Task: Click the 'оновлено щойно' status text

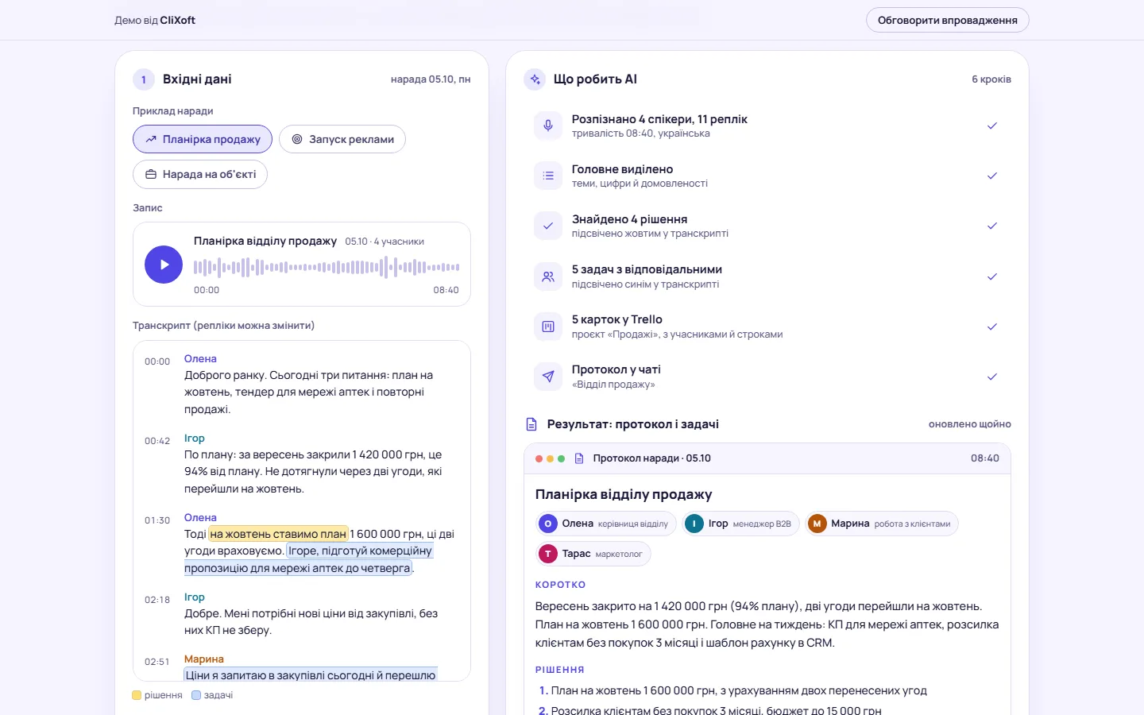Action: pyautogui.click(x=970, y=424)
